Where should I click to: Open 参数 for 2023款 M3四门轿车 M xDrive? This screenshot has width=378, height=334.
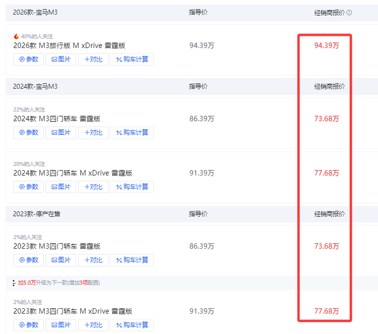pos(29,325)
